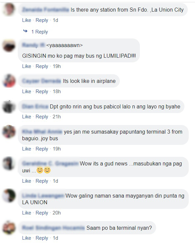Open profile picture beside the yaaaaaaawn comment
Image resolution: width=195 pixels, height=243 pixels.
(x=9, y=46)
